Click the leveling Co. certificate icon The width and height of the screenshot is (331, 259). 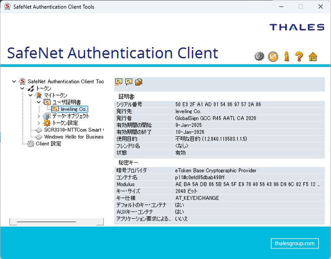coord(55,109)
